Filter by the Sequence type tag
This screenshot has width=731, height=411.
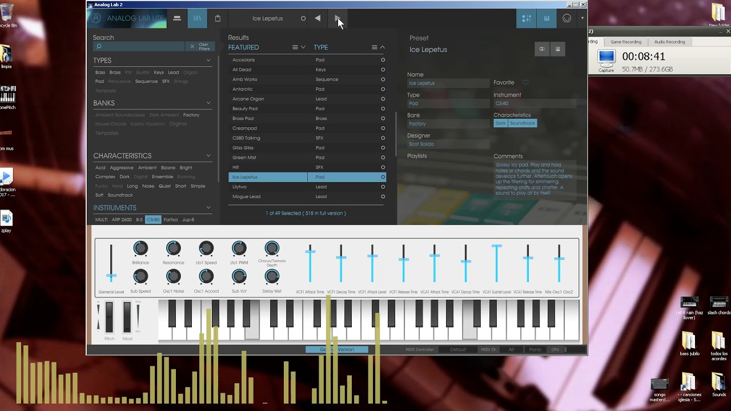(x=146, y=82)
